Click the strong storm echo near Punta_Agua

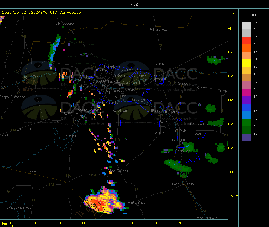coord(106,201)
